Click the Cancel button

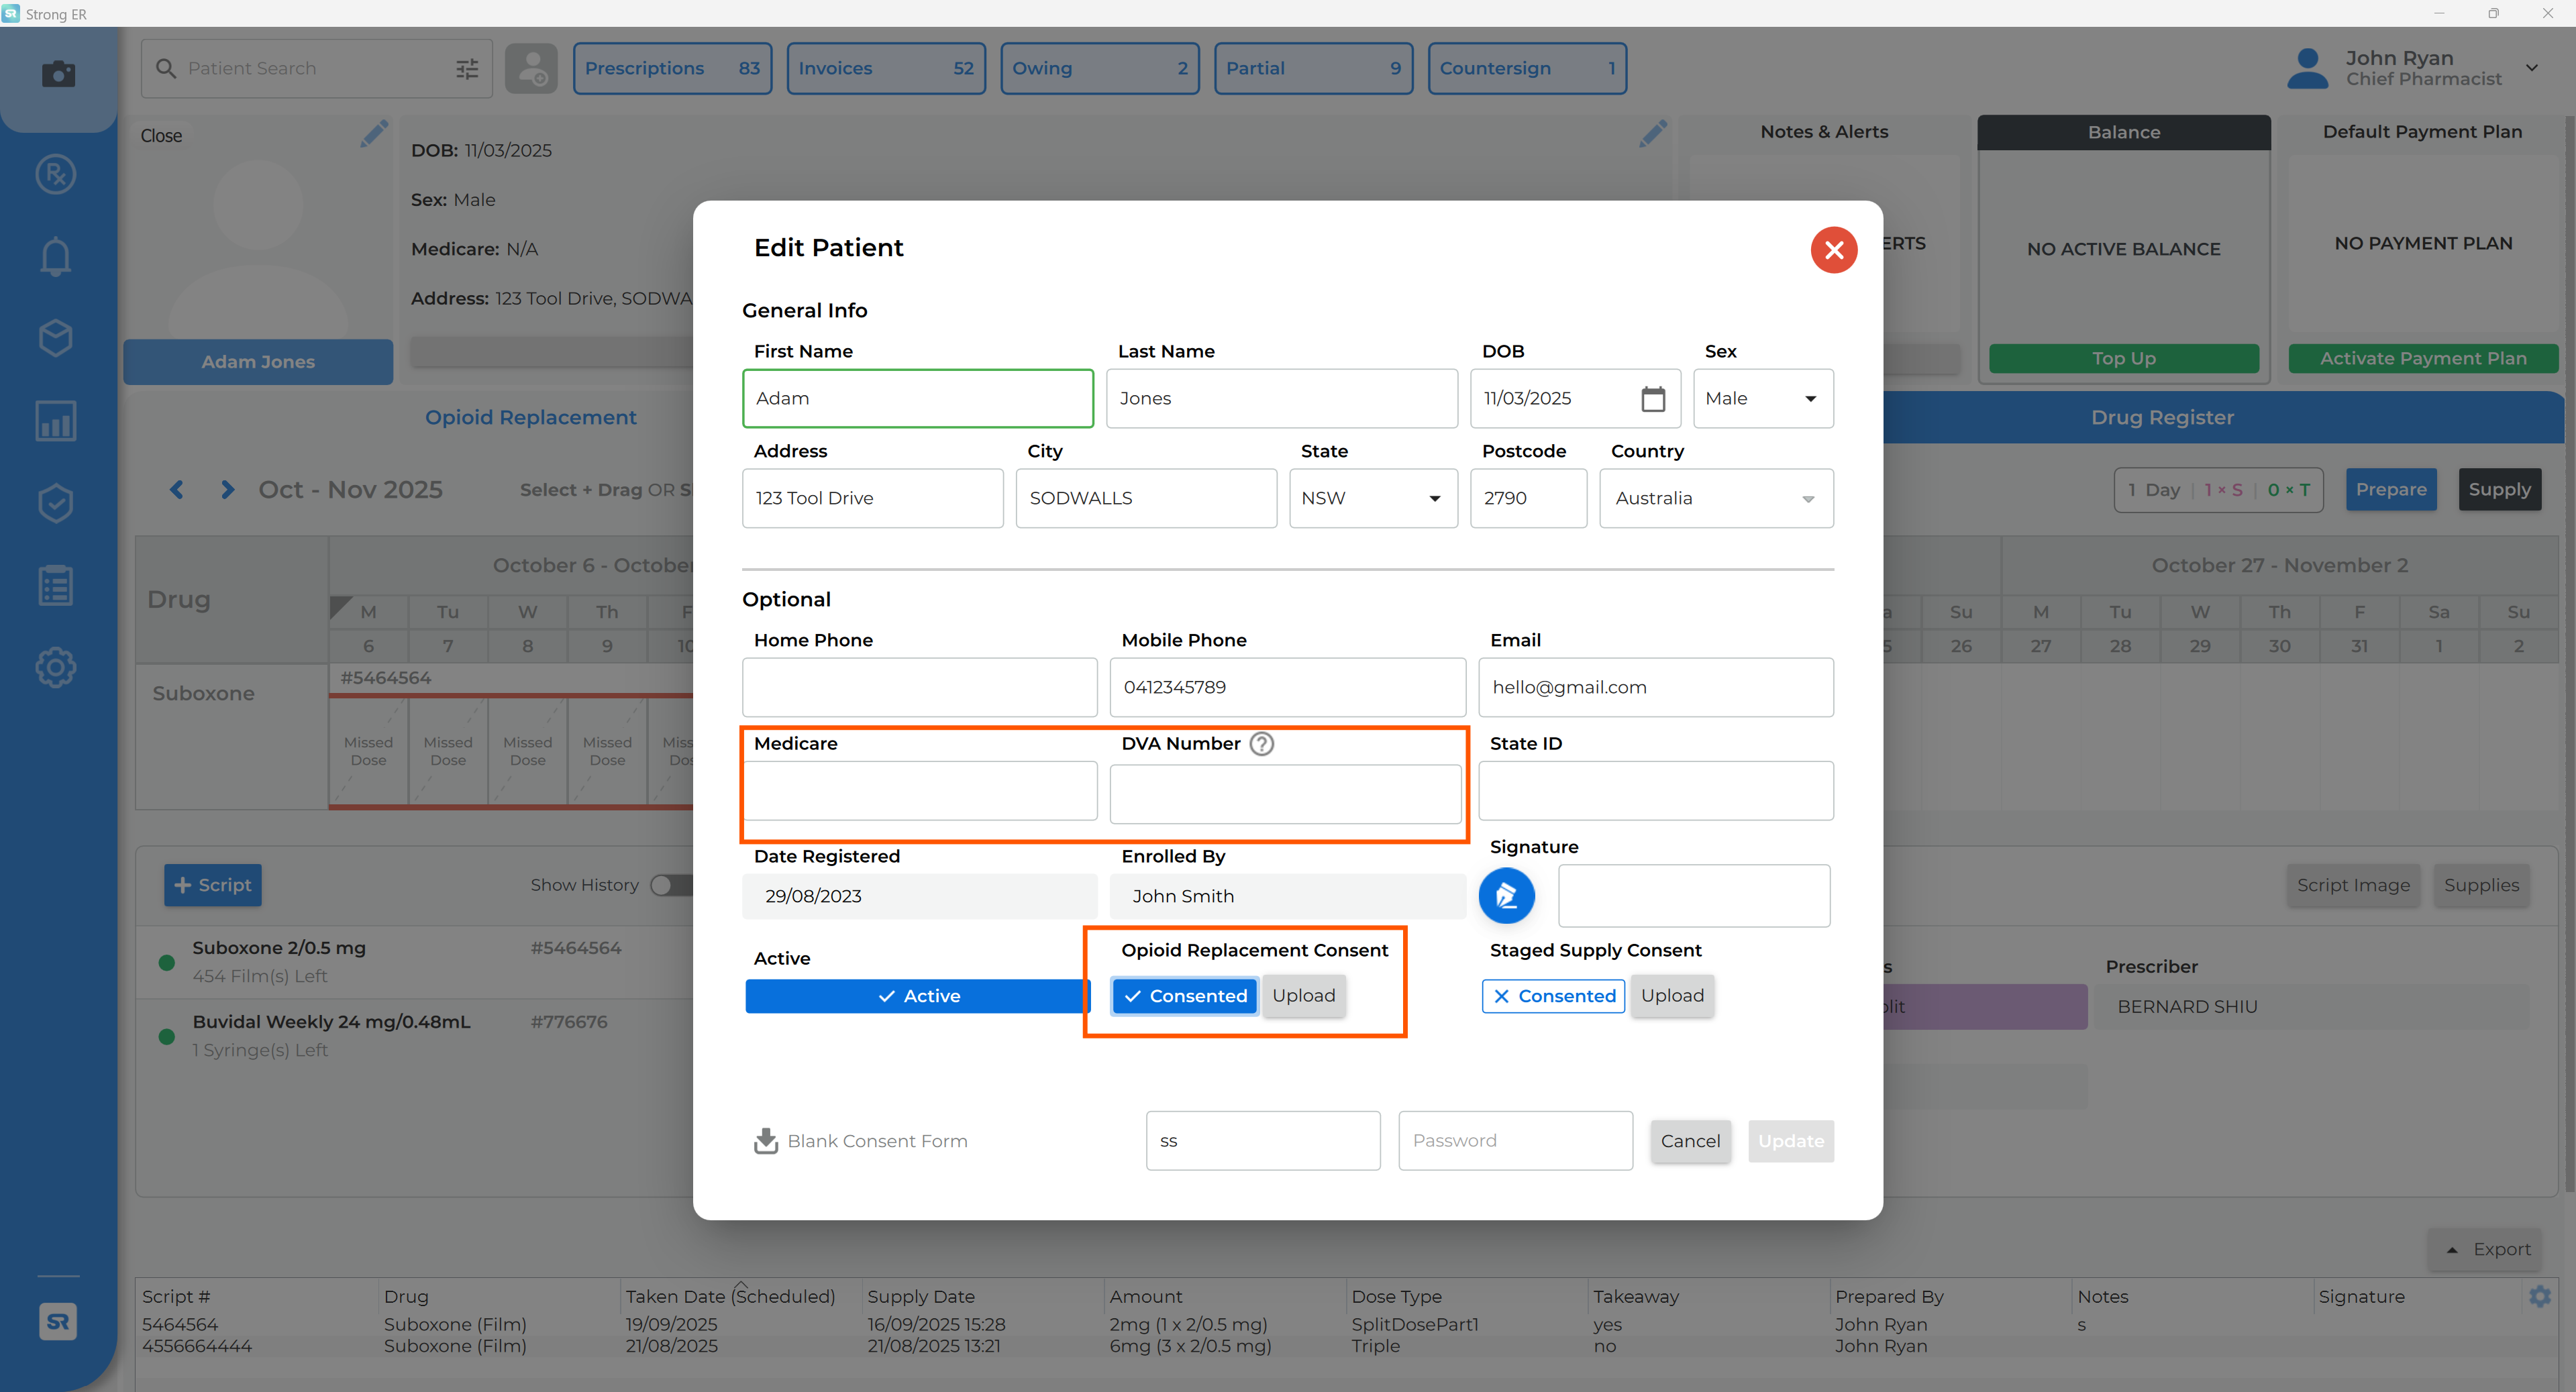pos(1690,1141)
